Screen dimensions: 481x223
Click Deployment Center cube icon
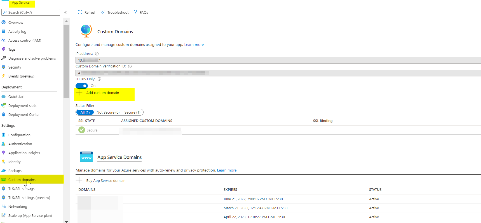(4, 114)
